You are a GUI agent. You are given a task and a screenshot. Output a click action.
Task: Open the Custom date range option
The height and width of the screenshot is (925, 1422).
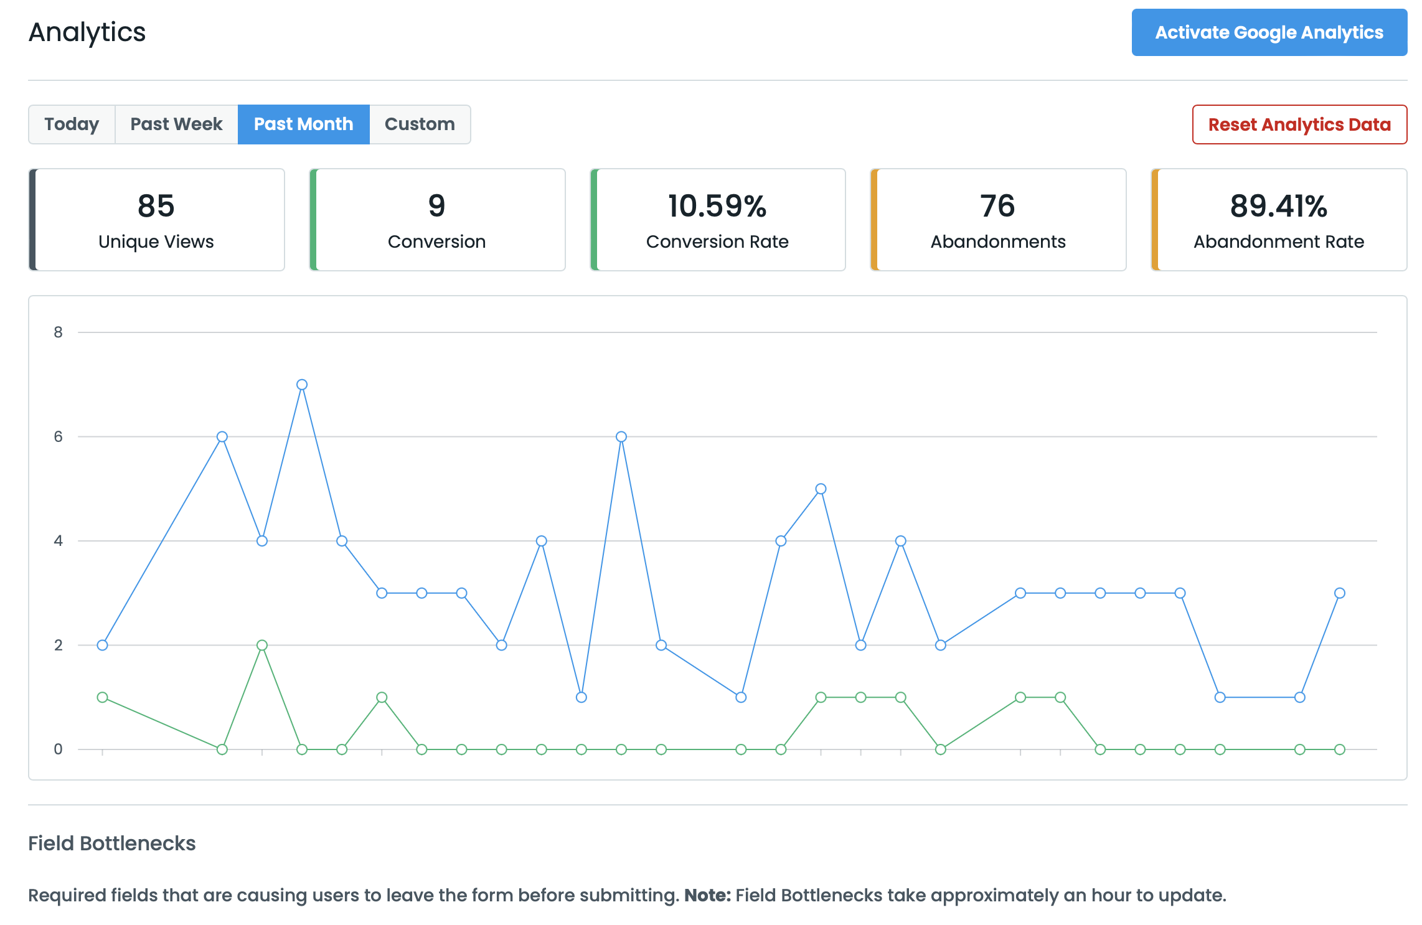pyautogui.click(x=420, y=124)
